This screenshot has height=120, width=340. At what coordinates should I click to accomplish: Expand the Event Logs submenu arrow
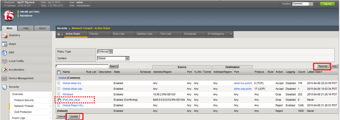(x=50, y=118)
